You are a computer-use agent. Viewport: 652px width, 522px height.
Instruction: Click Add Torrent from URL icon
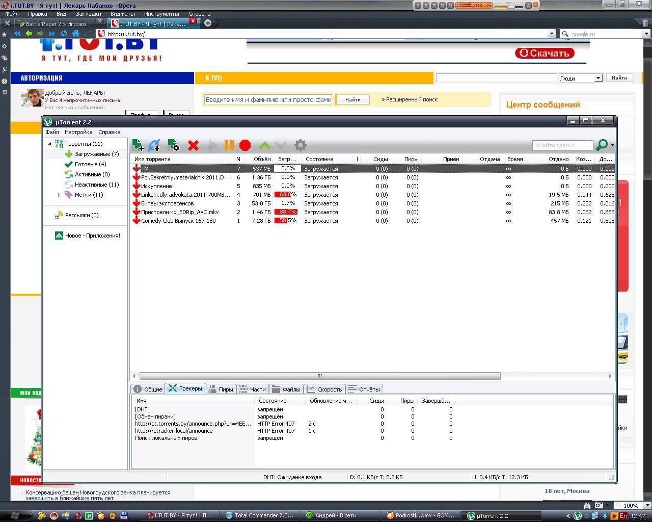(x=154, y=145)
